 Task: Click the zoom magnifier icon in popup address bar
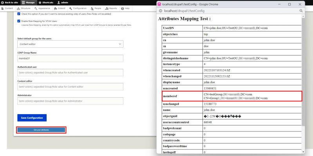click(x=301, y=11)
